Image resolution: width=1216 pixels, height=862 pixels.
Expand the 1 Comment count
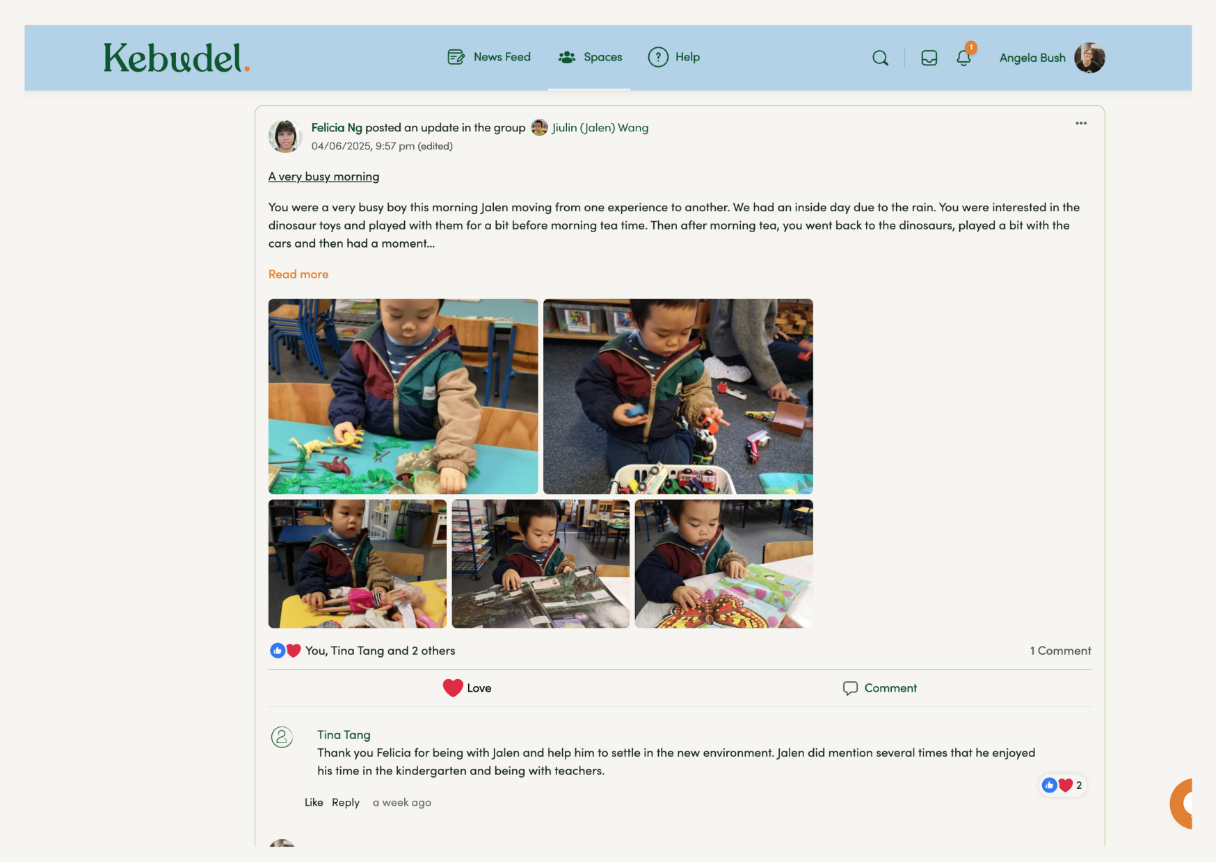(x=1060, y=651)
